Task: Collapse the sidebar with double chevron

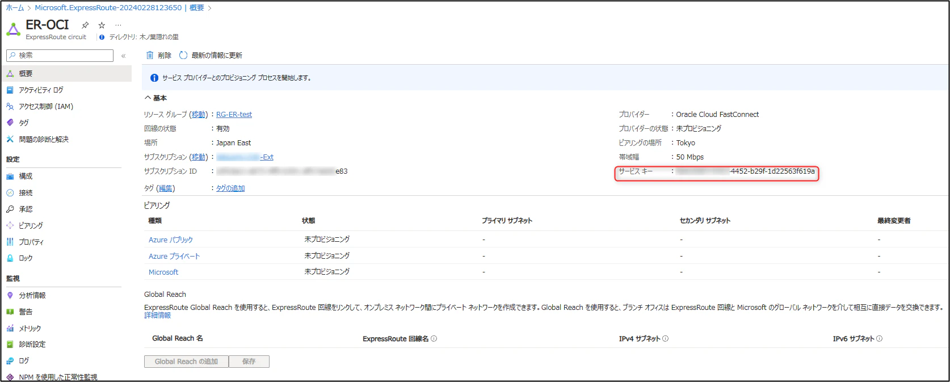Action: (123, 56)
